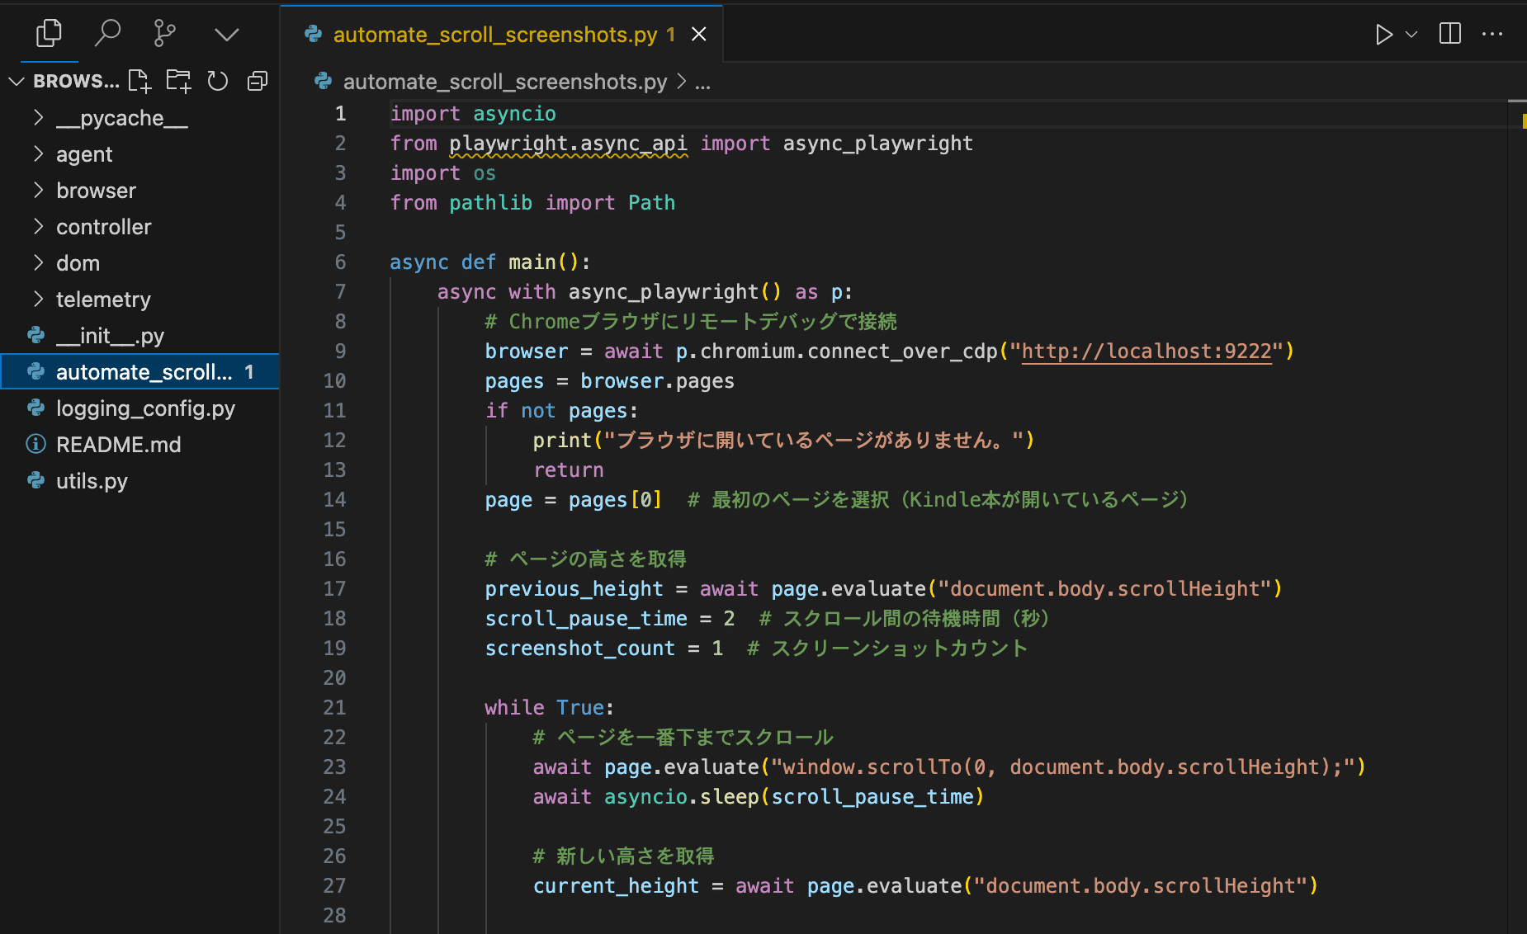The height and width of the screenshot is (934, 1527).
Task: Open run options dropdown arrow
Action: 1411,34
